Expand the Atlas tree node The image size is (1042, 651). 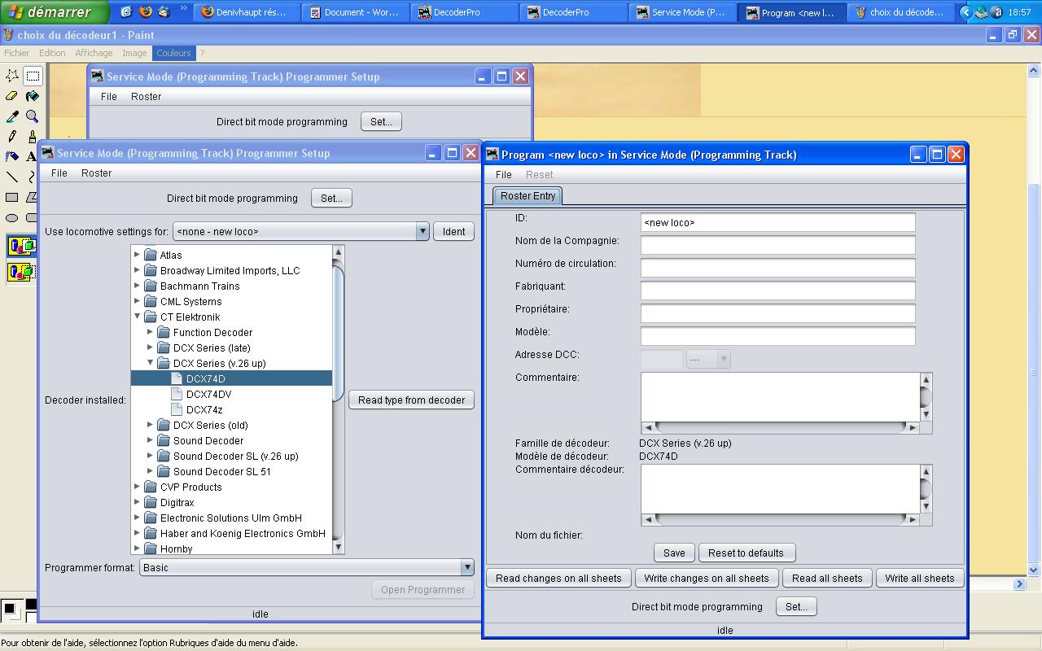tap(137, 255)
